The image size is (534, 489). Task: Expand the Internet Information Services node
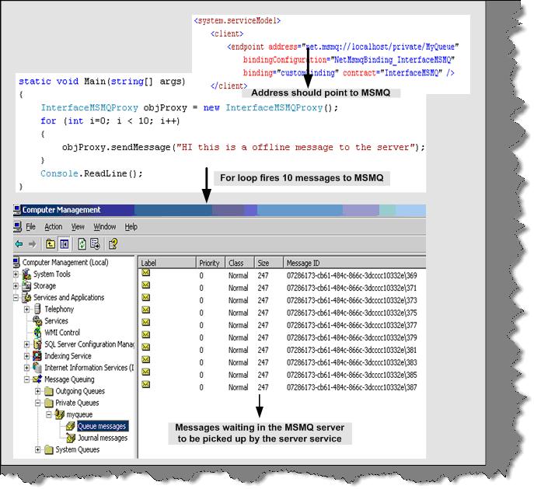pos(27,368)
